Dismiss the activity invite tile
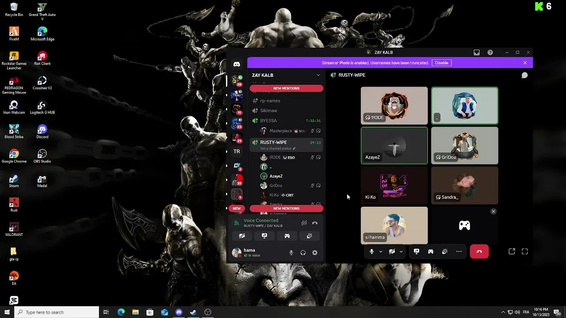Screen dimensions: 566x318 click(493, 212)
